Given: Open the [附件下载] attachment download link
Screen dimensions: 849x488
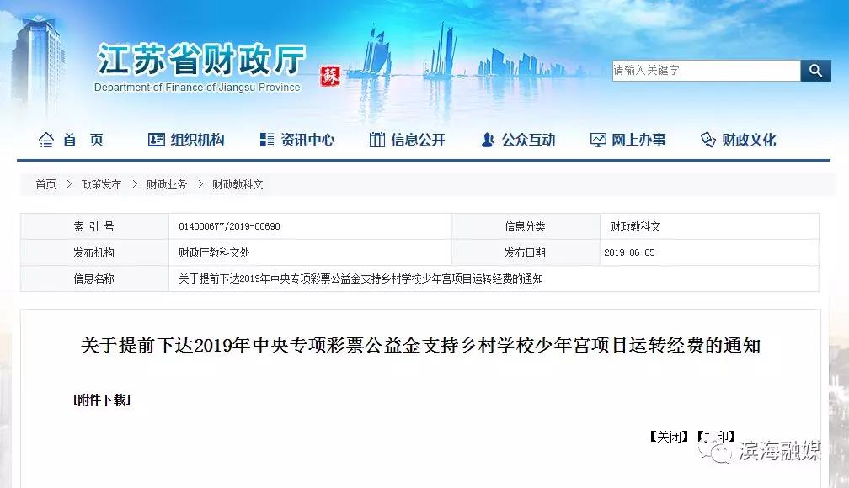Looking at the screenshot, I should coord(103,400).
